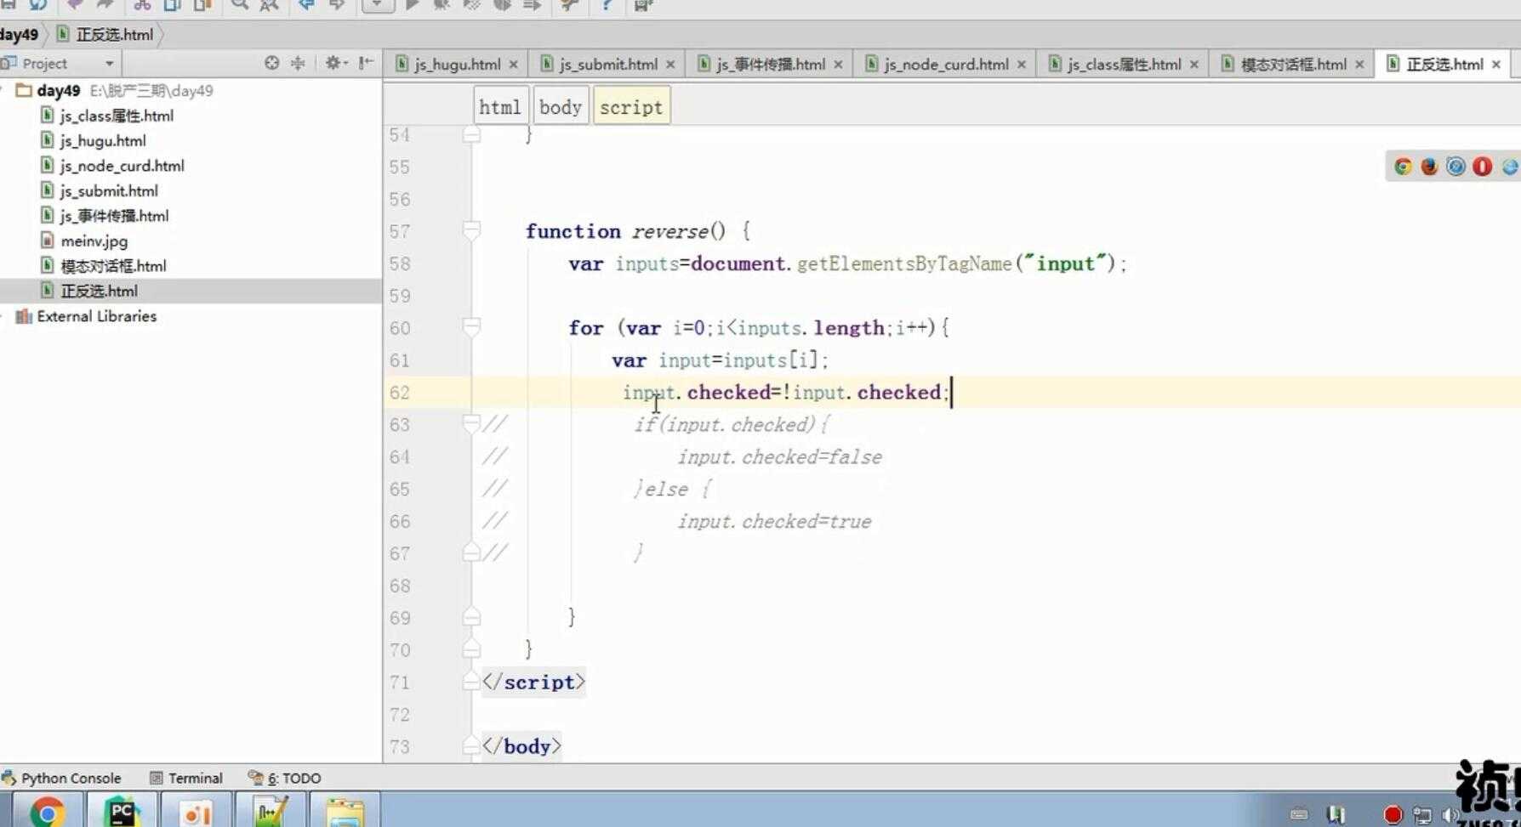Image resolution: width=1521 pixels, height=827 pixels.
Task: Click the navigate Forward arrow in toolbar
Action: tap(337, 5)
